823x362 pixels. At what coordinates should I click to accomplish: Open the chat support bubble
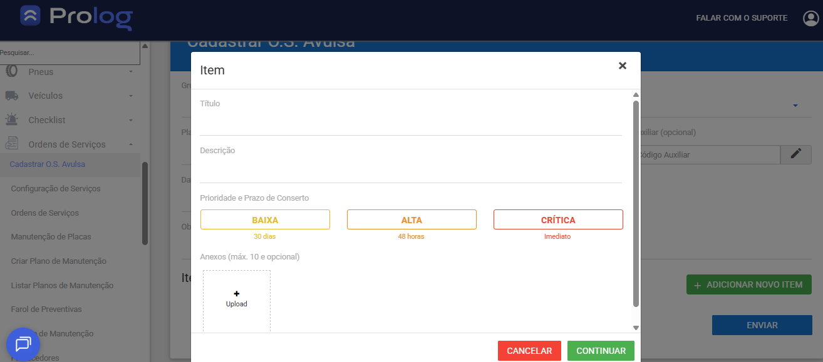pos(23,344)
